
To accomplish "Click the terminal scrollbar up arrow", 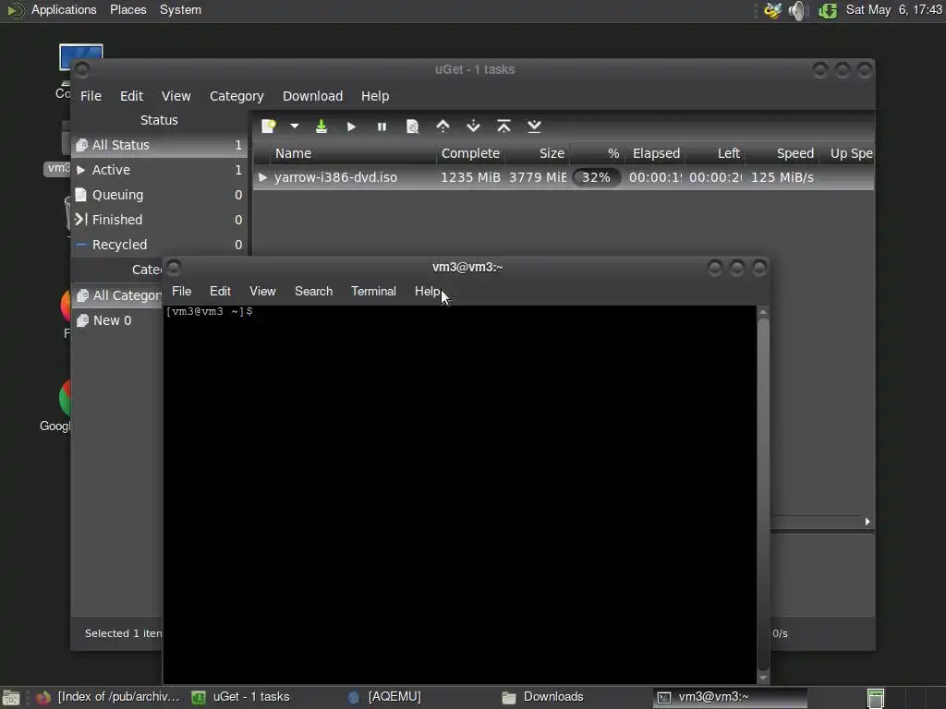I will (763, 312).
